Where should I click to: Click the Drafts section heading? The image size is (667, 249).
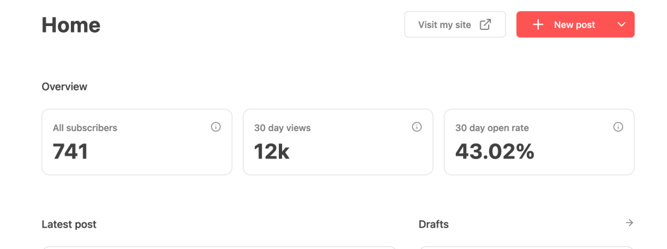(433, 224)
